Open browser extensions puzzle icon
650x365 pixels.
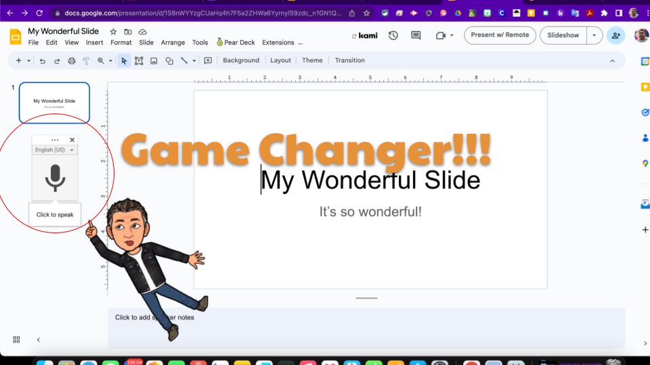604,13
